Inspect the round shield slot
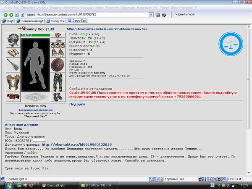The image size is (252, 189). 58,65
